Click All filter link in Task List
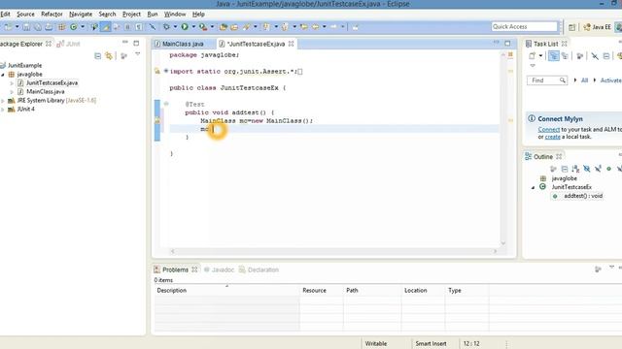 point(584,80)
